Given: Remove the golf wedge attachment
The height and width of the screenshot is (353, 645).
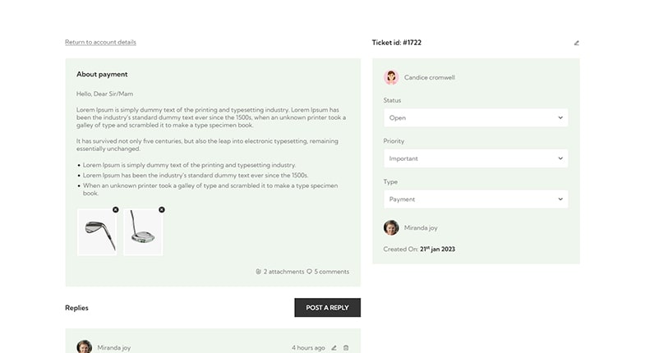Looking at the screenshot, I should 116,209.
